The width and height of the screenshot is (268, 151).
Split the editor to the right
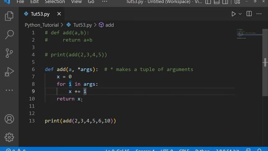[249, 14]
